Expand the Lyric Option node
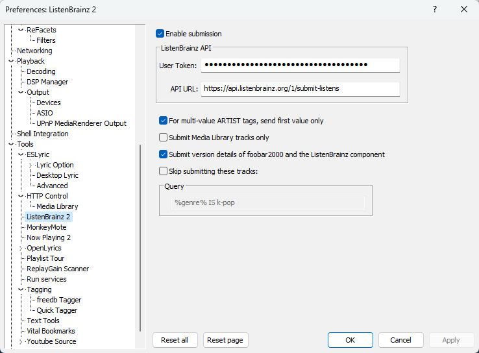The image size is (479, 353). 31,165
